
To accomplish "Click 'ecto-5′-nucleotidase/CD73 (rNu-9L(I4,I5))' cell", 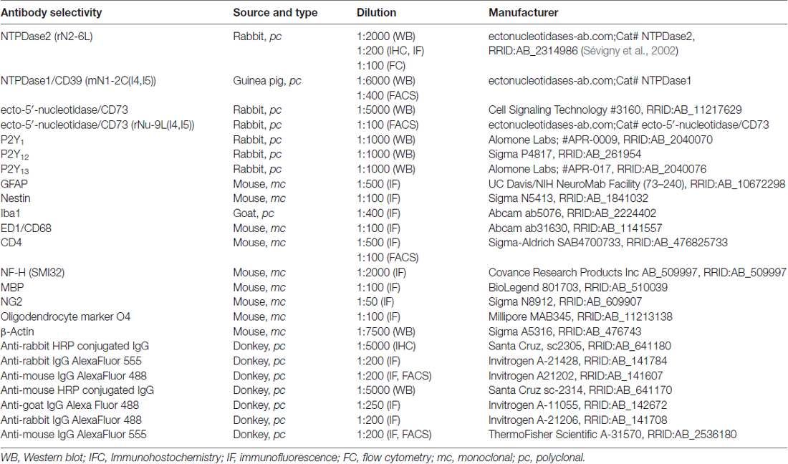I will (97, 125).
